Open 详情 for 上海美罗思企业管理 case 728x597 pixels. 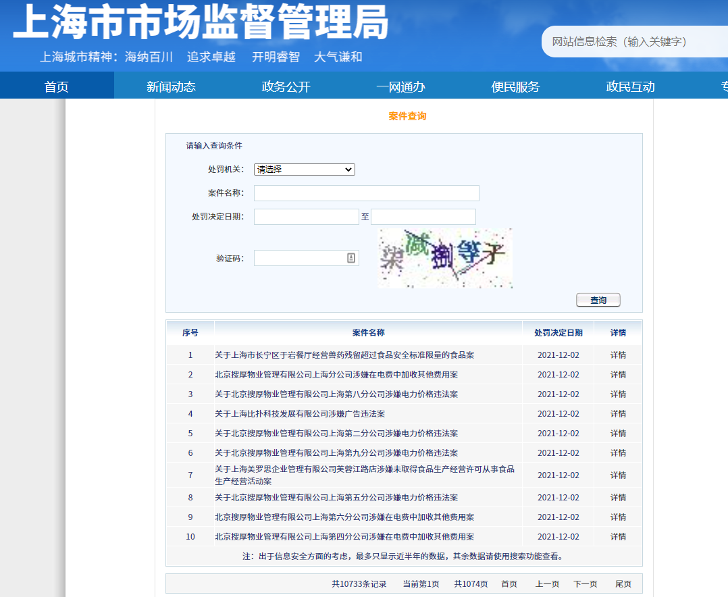point(618,475)
